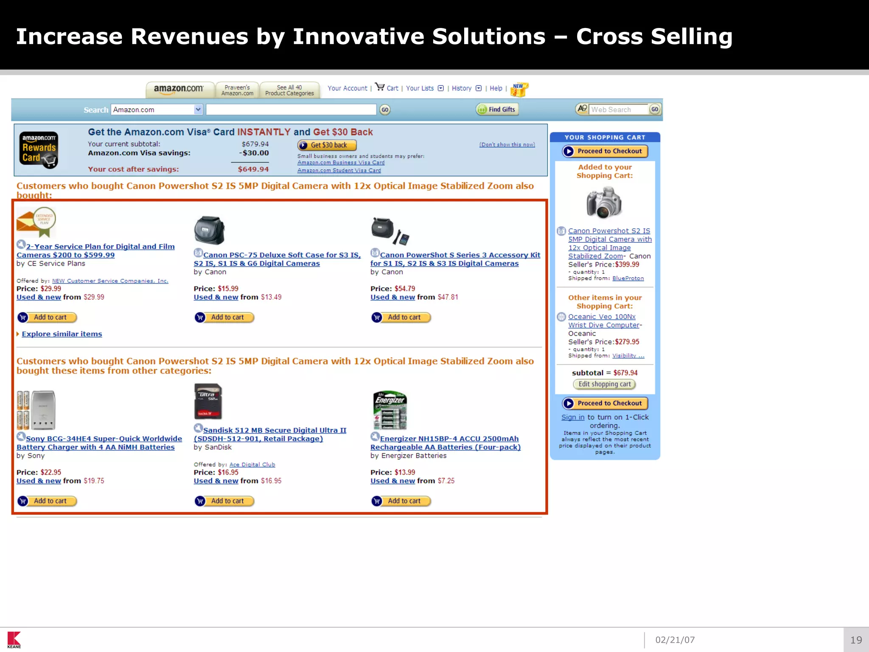Click Don't show this now link
This screenshot has height=652, width=869.
click(x=507, y=145)
